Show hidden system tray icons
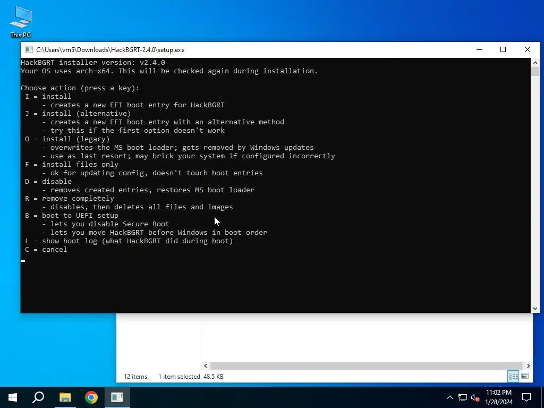Image resolution: width=544 pixels, height=408 pixels. [x=449, y=397]
